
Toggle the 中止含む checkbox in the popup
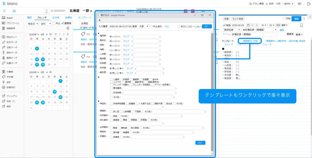(x=151, y=26)
